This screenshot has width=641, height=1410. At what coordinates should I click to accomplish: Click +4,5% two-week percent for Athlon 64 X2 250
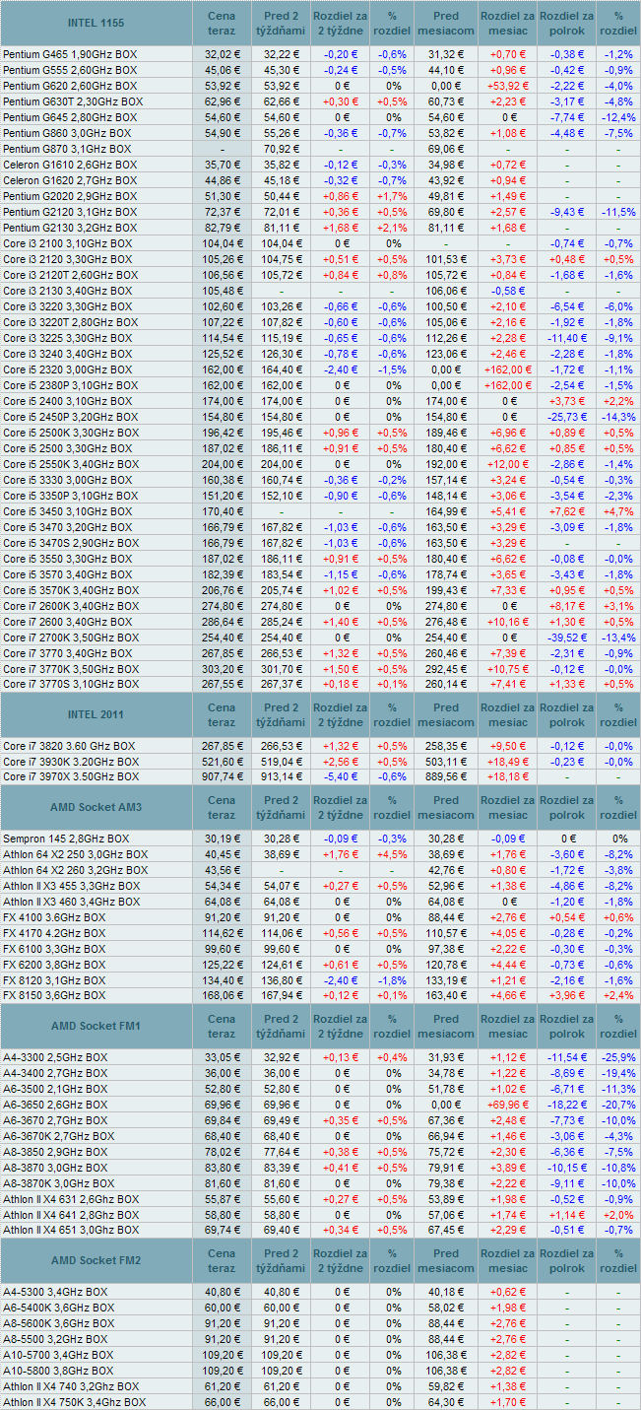tap(392, 855)
